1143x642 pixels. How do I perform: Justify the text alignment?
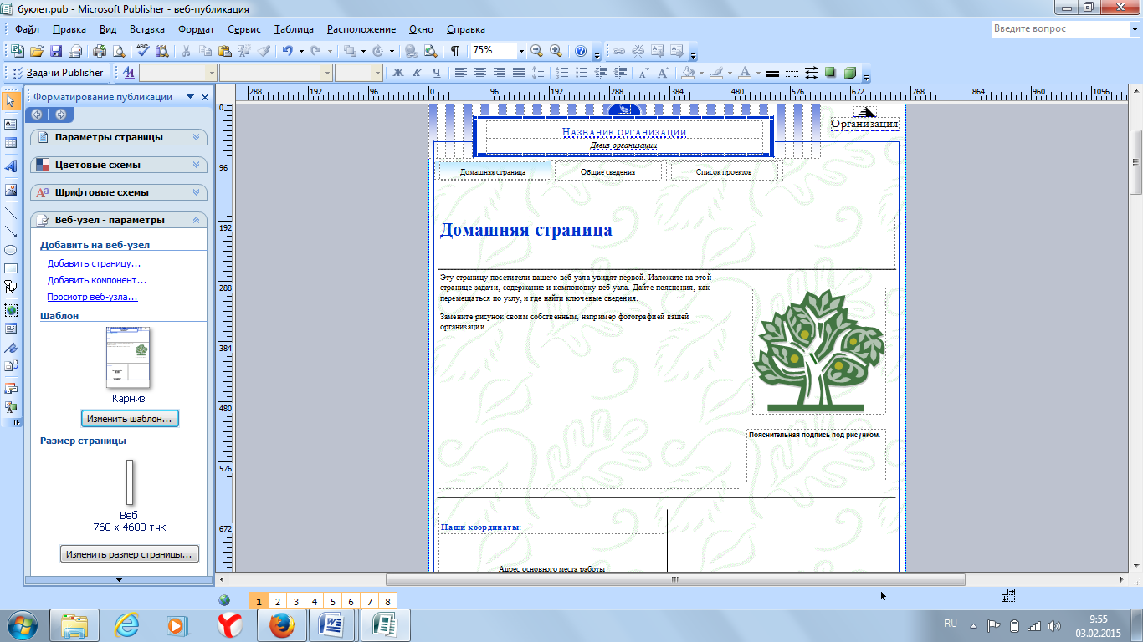click(x=519, y=73)
